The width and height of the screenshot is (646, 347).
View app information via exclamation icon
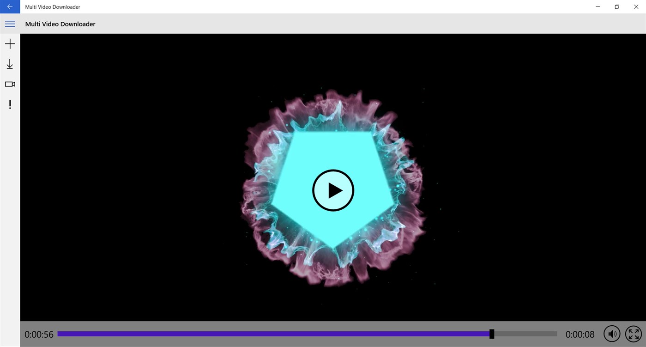click(10, 104)
